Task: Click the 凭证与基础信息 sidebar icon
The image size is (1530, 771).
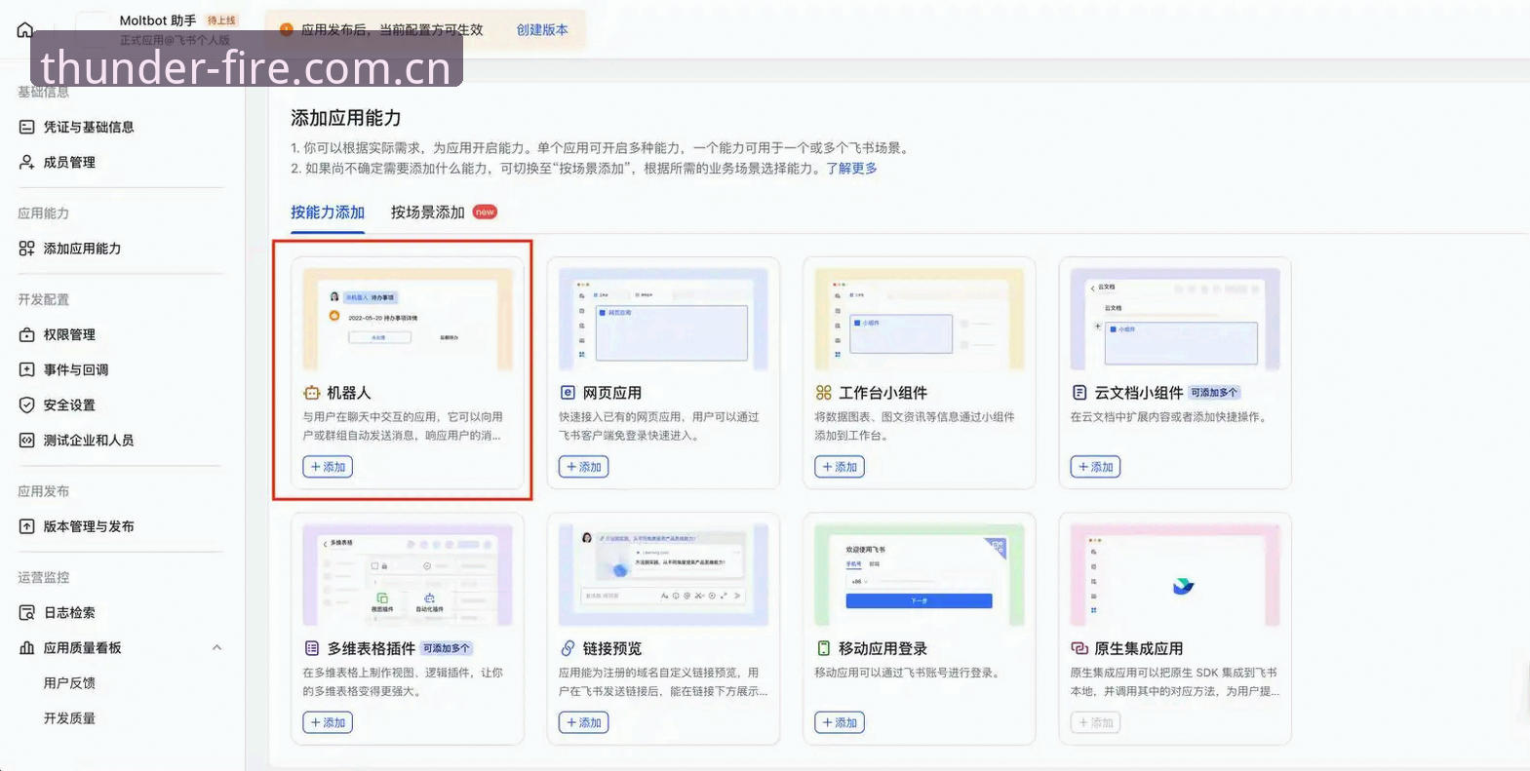Action: [x=26, y=127]
